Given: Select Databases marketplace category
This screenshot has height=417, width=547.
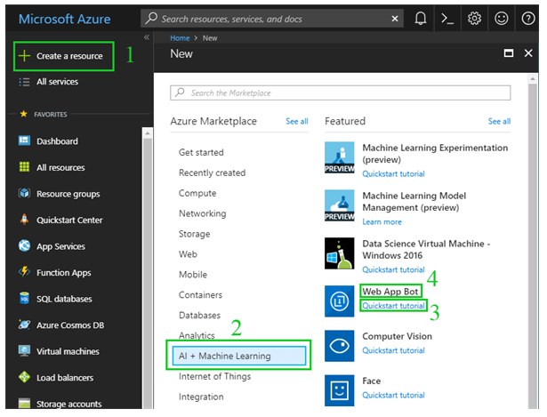Looking at the screenshot, I should tap(199, 315).
